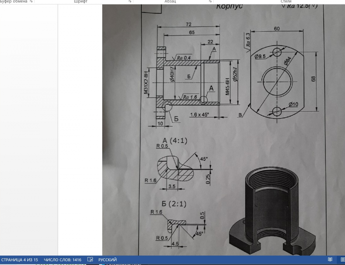
Task: Switch to Read Mode view icon
Action: (330, 259)
